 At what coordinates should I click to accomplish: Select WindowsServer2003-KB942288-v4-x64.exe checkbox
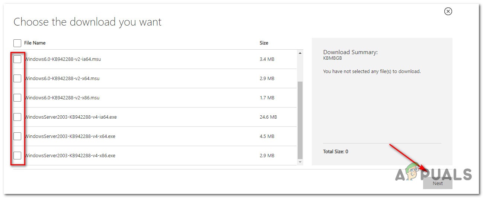[x=17, y=136]
